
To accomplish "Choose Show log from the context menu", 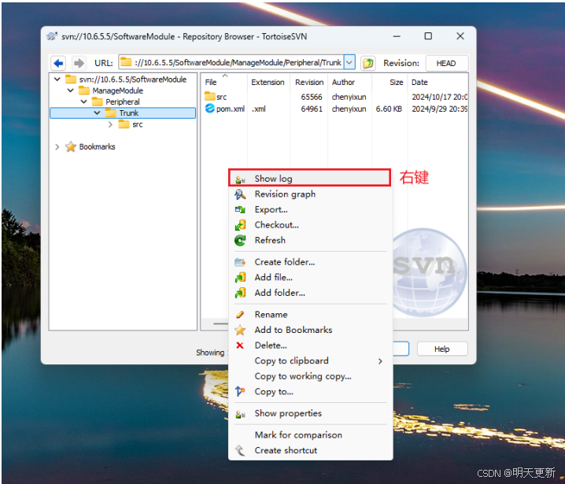I will tap(309, 178).
